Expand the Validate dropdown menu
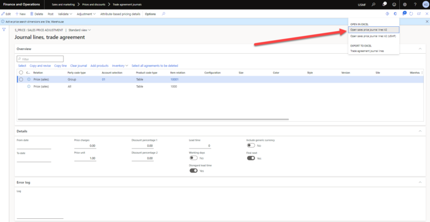The height and width of the screenshot is (222, 430). [64, 13]
